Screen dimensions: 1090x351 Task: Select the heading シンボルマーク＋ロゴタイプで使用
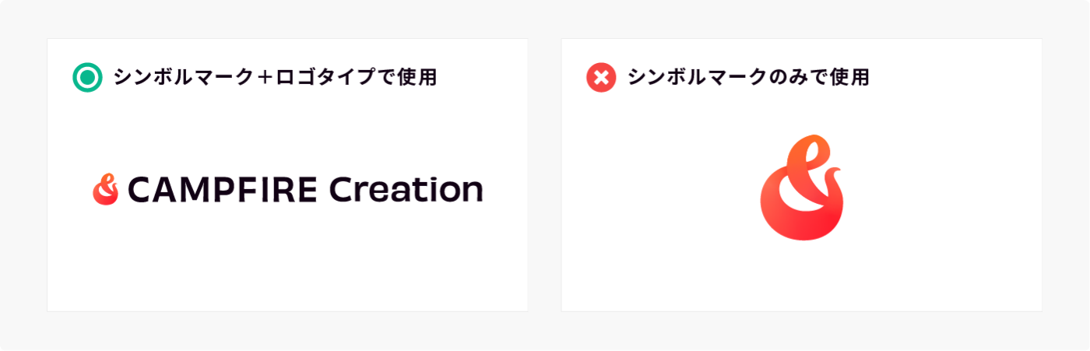click(x=275, y=77)
